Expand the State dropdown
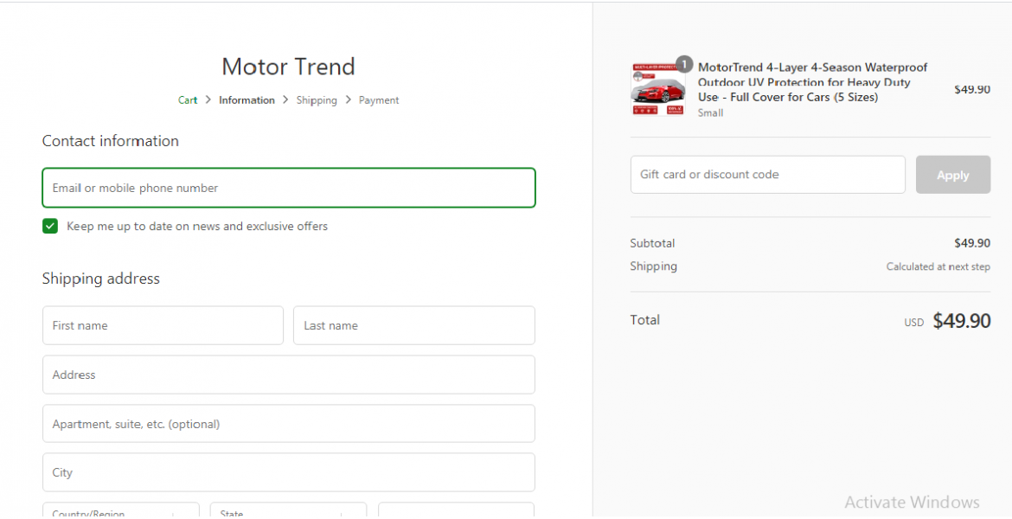1012x519 pixels. tap(288, 512)
